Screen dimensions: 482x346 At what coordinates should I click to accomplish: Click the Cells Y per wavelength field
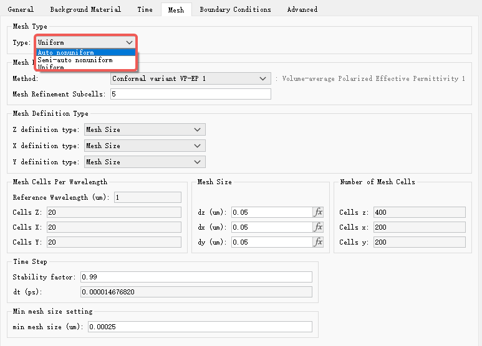[x=114, y=242]
